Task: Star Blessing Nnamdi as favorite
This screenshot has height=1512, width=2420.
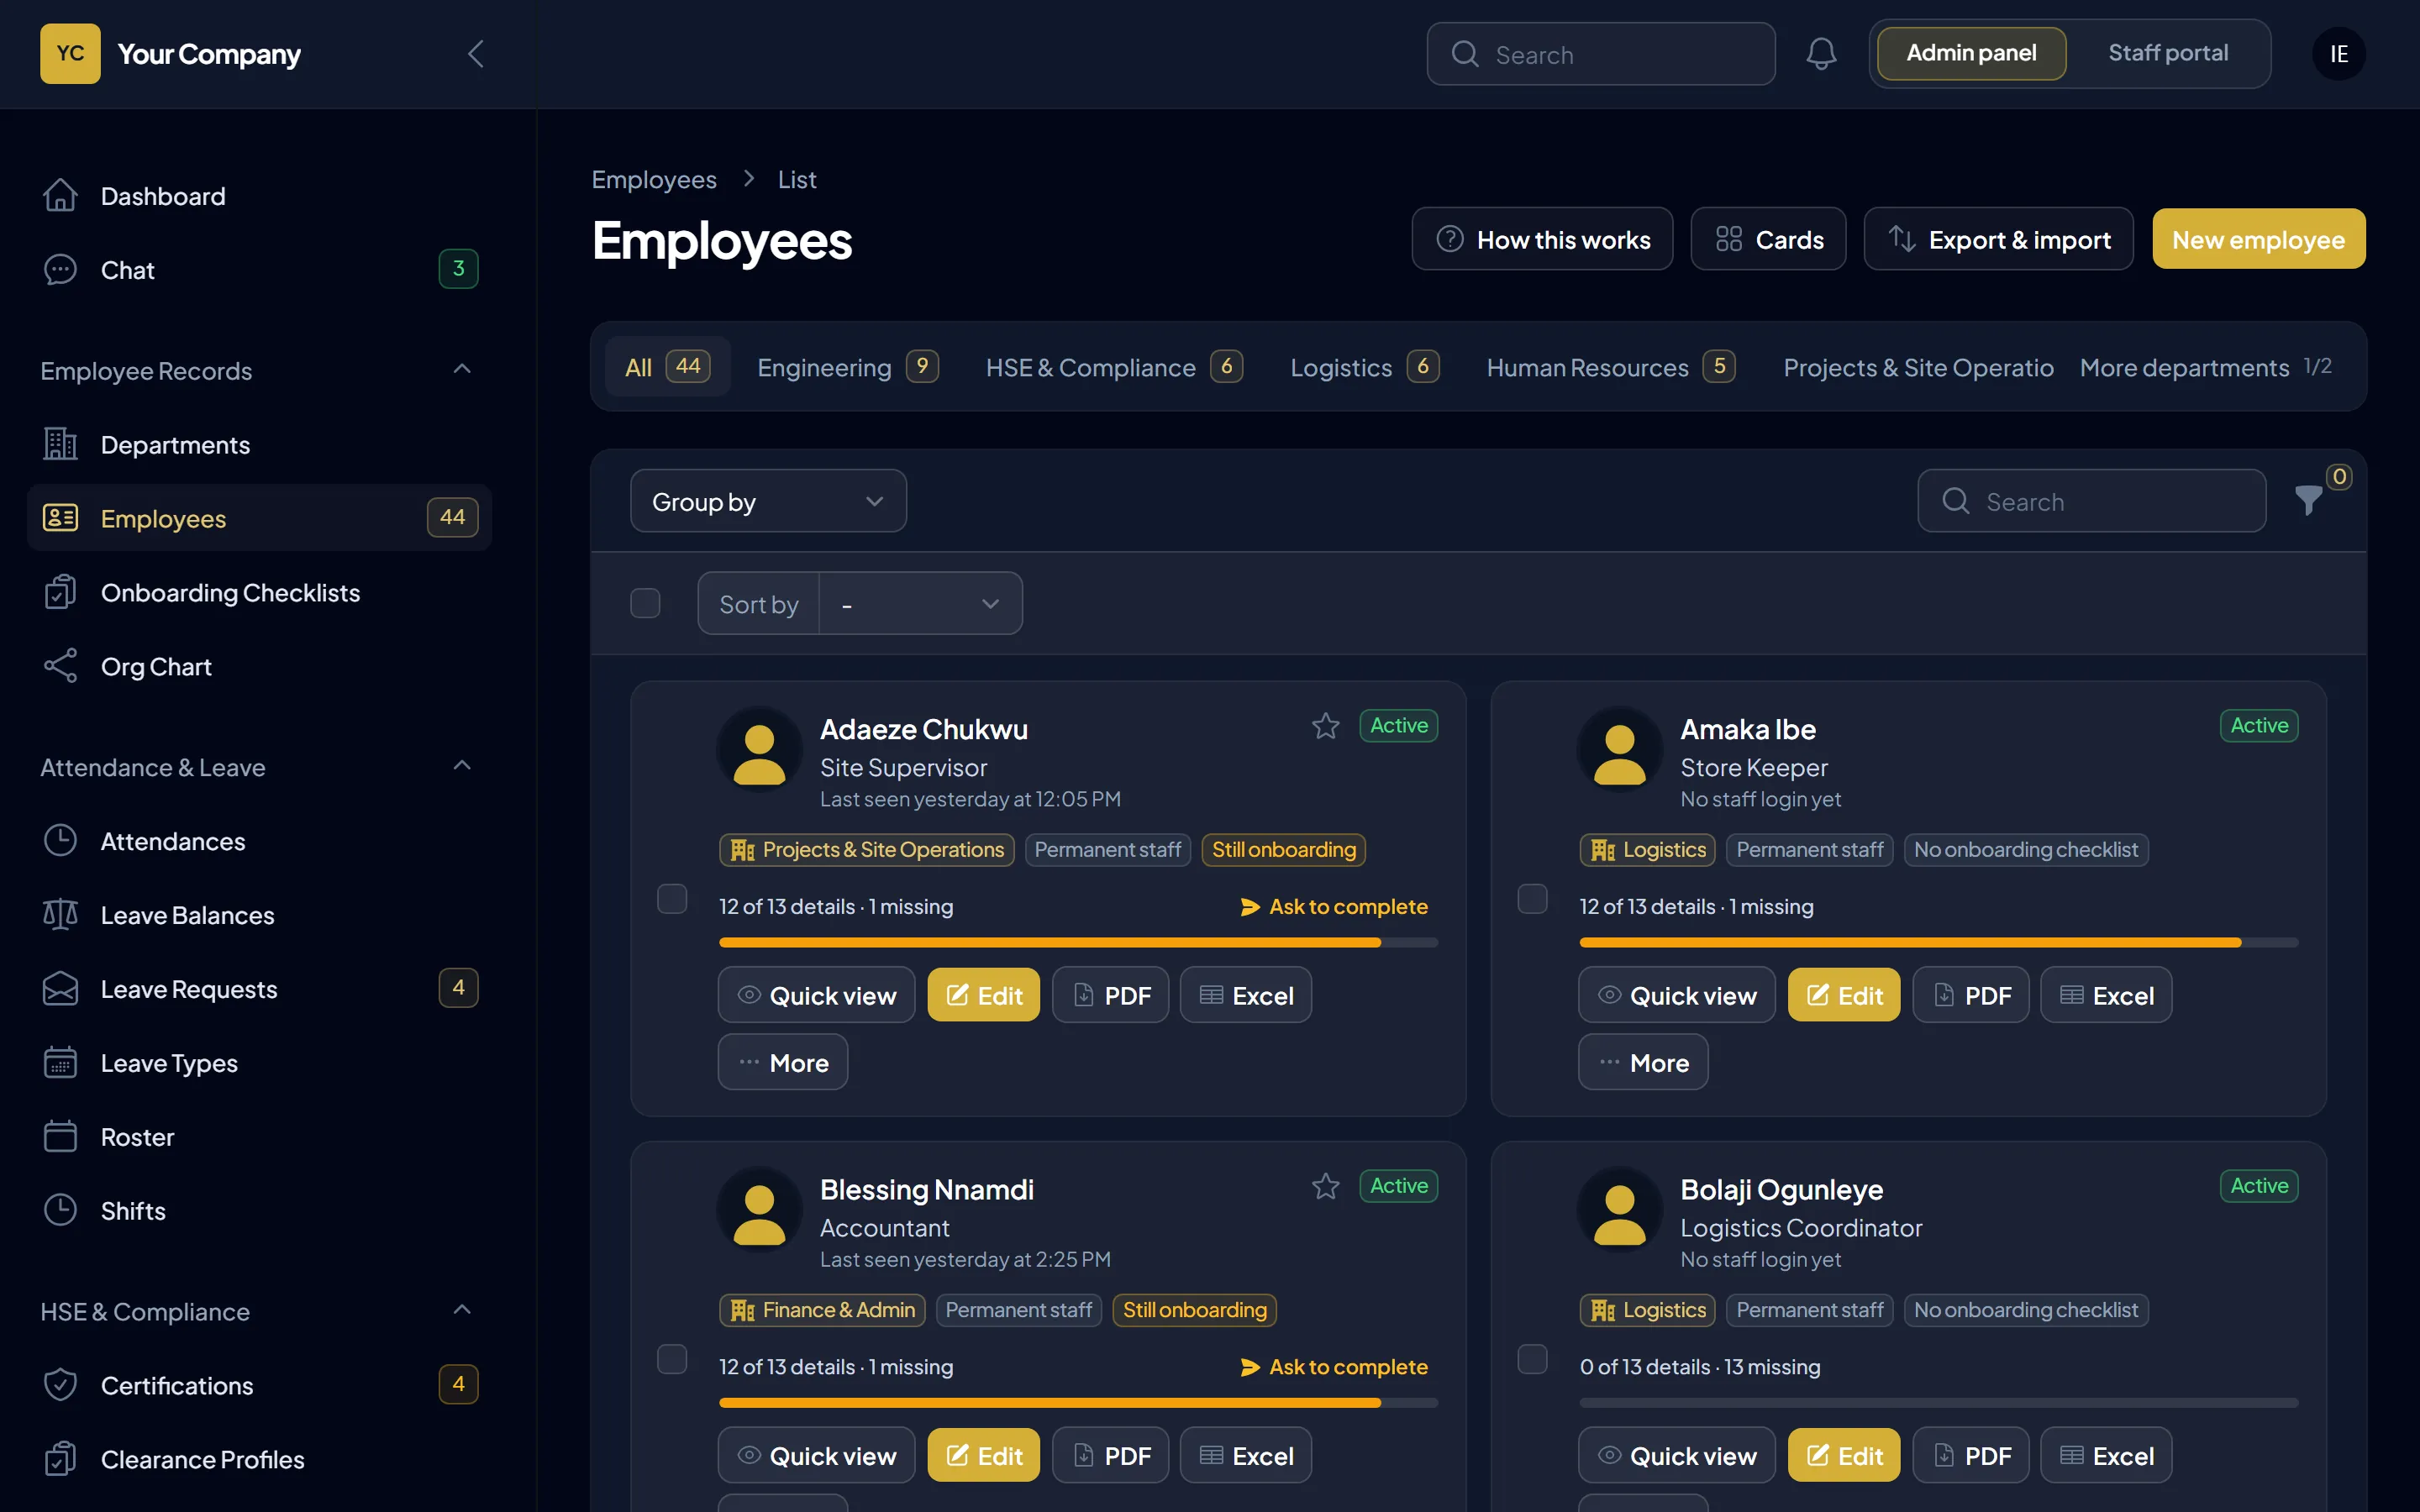Action: 1326,1186
